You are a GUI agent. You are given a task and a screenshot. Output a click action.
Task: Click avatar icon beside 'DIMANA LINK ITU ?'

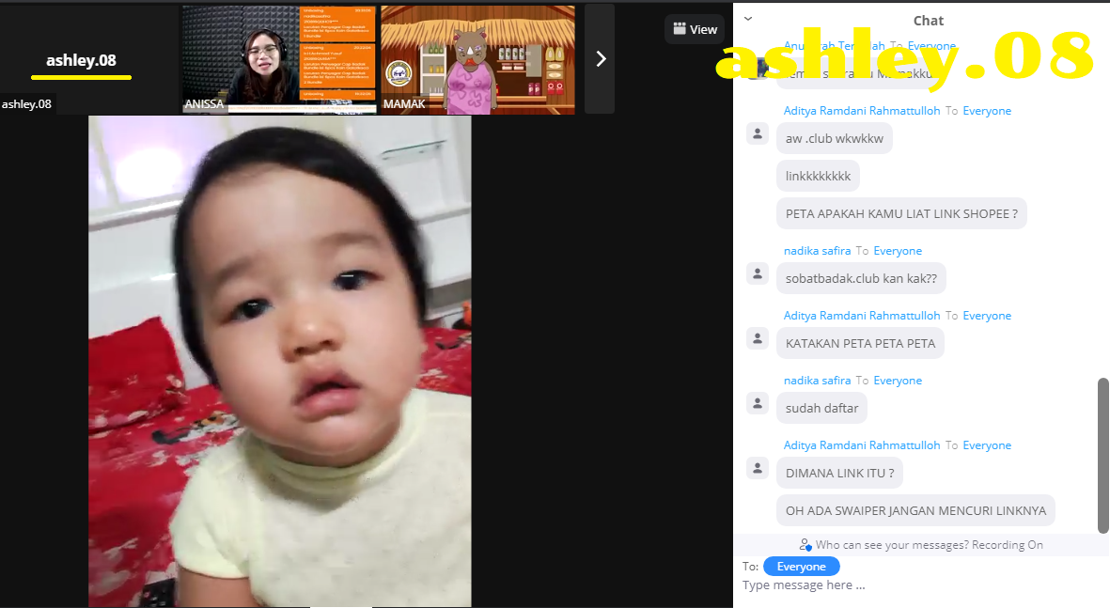pos(758,469)
